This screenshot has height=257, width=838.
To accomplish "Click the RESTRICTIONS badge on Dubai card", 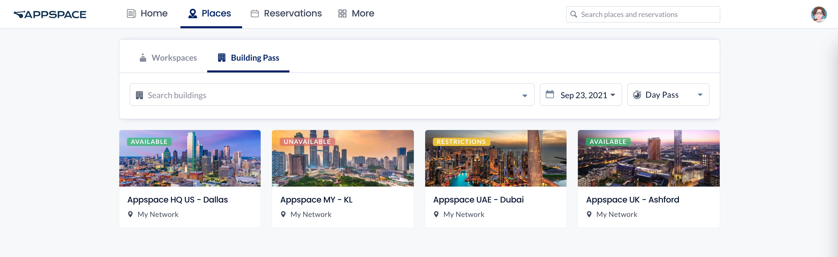I will click(x=461, y=142).
